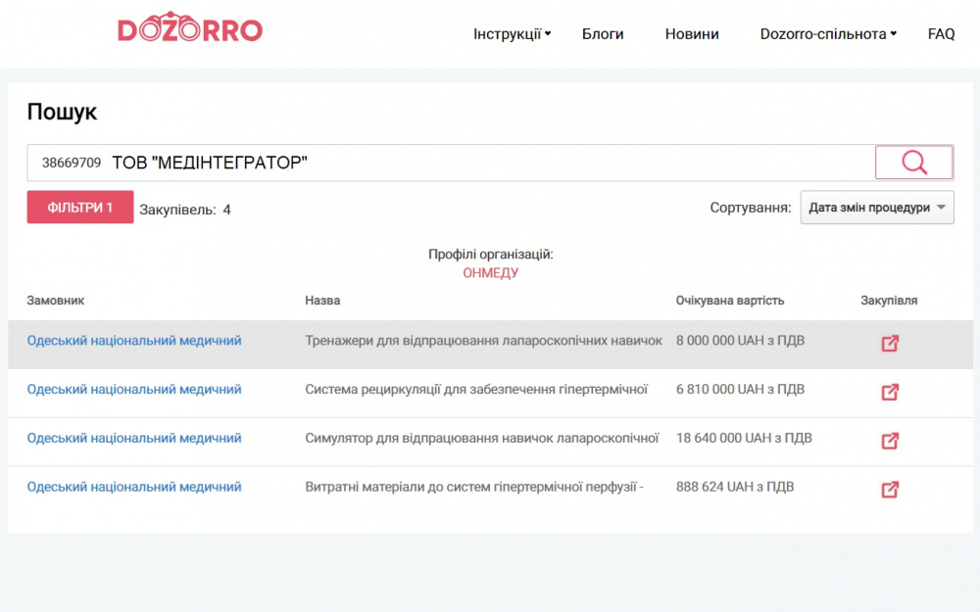Viewport: 980px width, 612px height.
Task: Expand the Інструкції dropdown menu
Action: pyautogui.click(x=512, y=34)
